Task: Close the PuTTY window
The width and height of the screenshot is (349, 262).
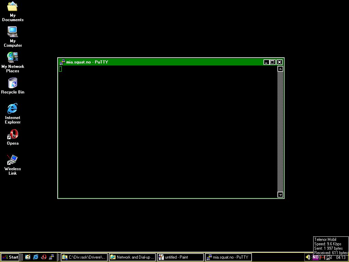Action: pos(279,62)
